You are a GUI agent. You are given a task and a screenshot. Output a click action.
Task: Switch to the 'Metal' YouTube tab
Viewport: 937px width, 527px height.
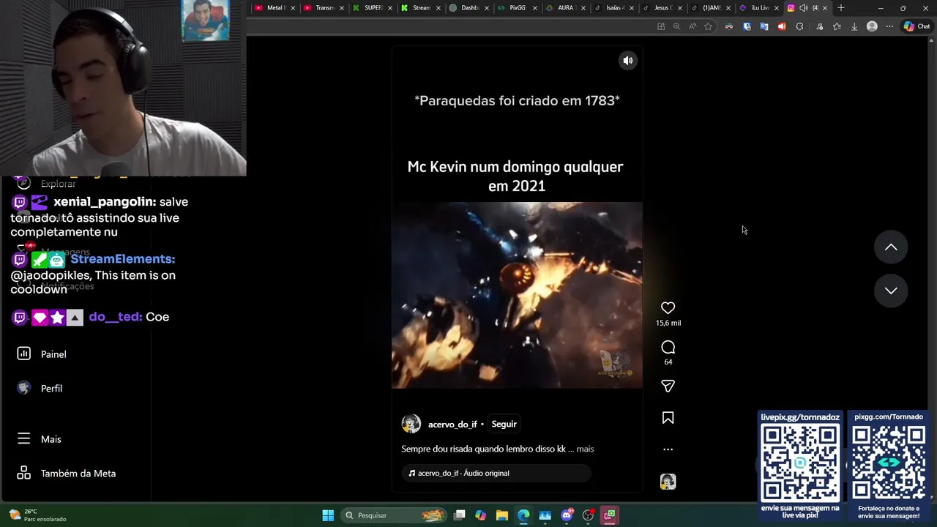click(x=275, y=8)
